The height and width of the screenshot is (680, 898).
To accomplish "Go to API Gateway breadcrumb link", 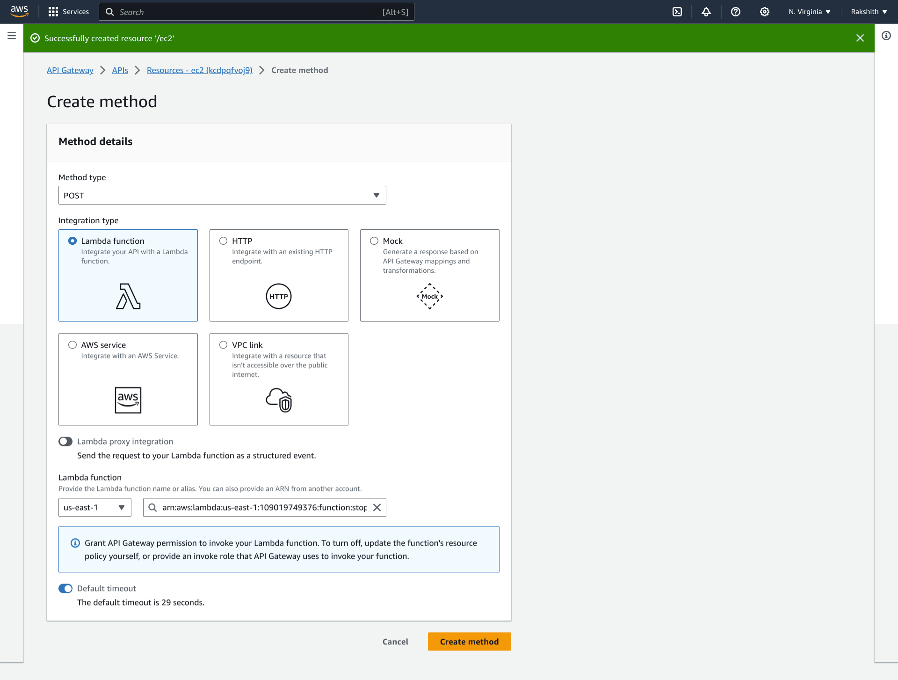I will point(70,70).
